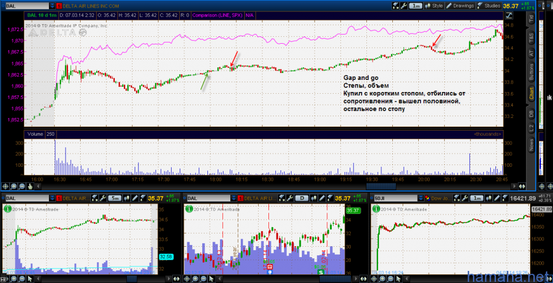Open studies flask icon on DAL 5m chart
Viewport: 553px width, 283px height.
tap(143, 198)
